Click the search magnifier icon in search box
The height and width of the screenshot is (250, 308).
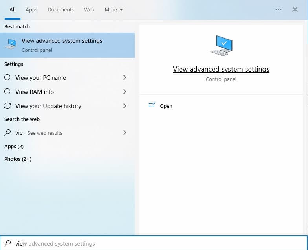point(7,243)
